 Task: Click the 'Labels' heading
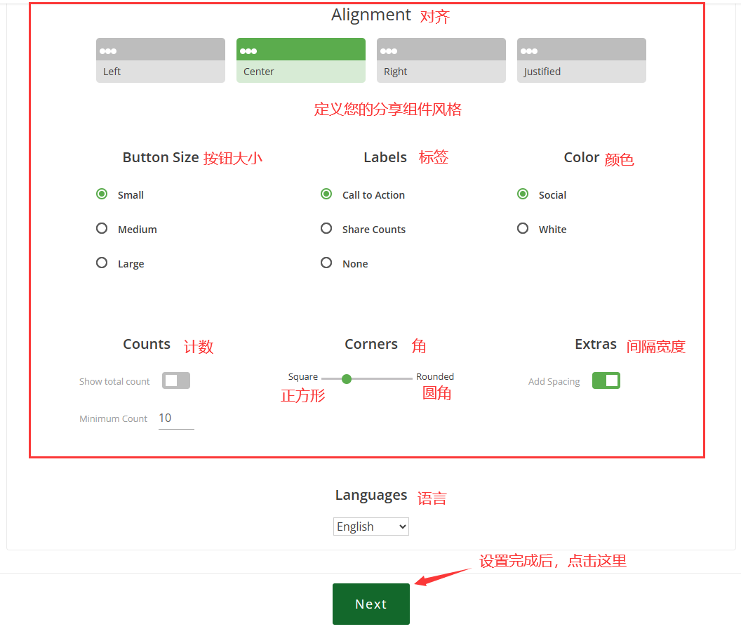pyautogui.click(x=385, y=157)
